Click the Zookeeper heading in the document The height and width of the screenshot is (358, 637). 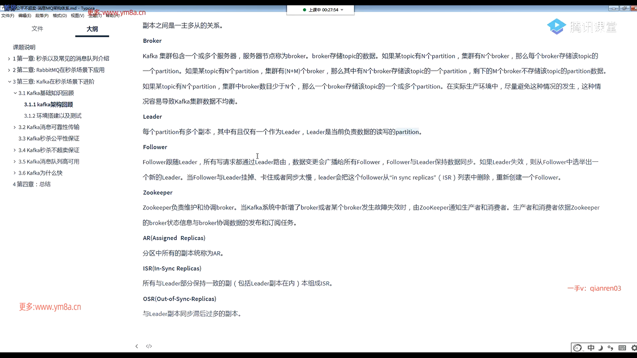pos(158,193)
